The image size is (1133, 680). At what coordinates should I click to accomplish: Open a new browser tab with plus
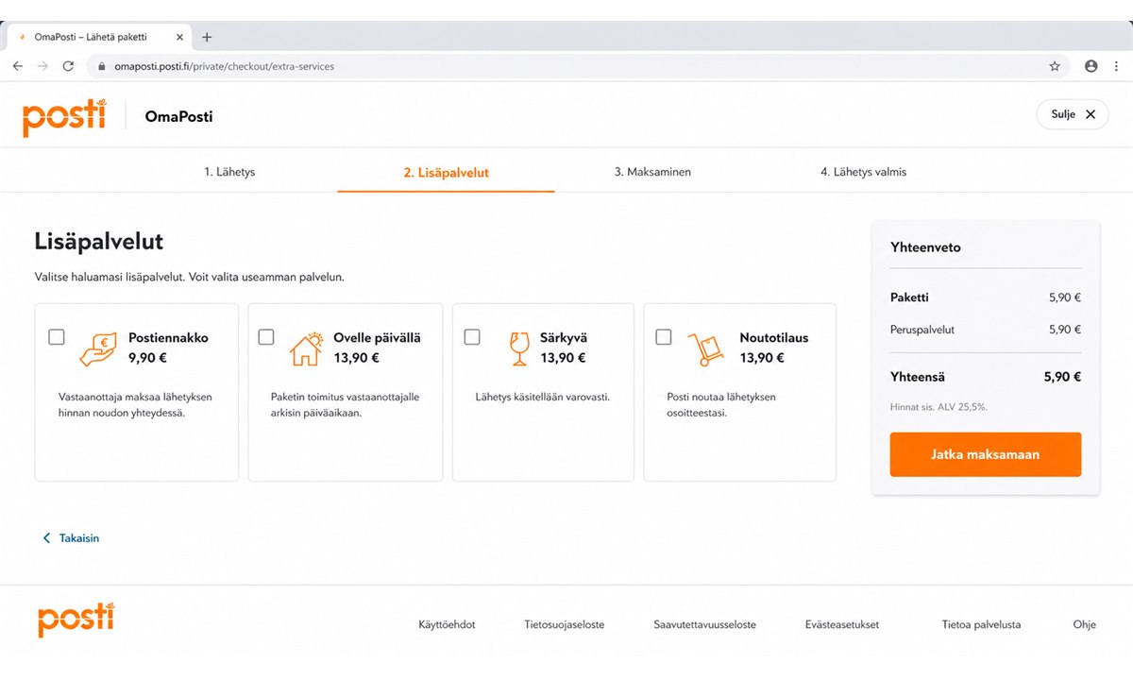point(207,37)
